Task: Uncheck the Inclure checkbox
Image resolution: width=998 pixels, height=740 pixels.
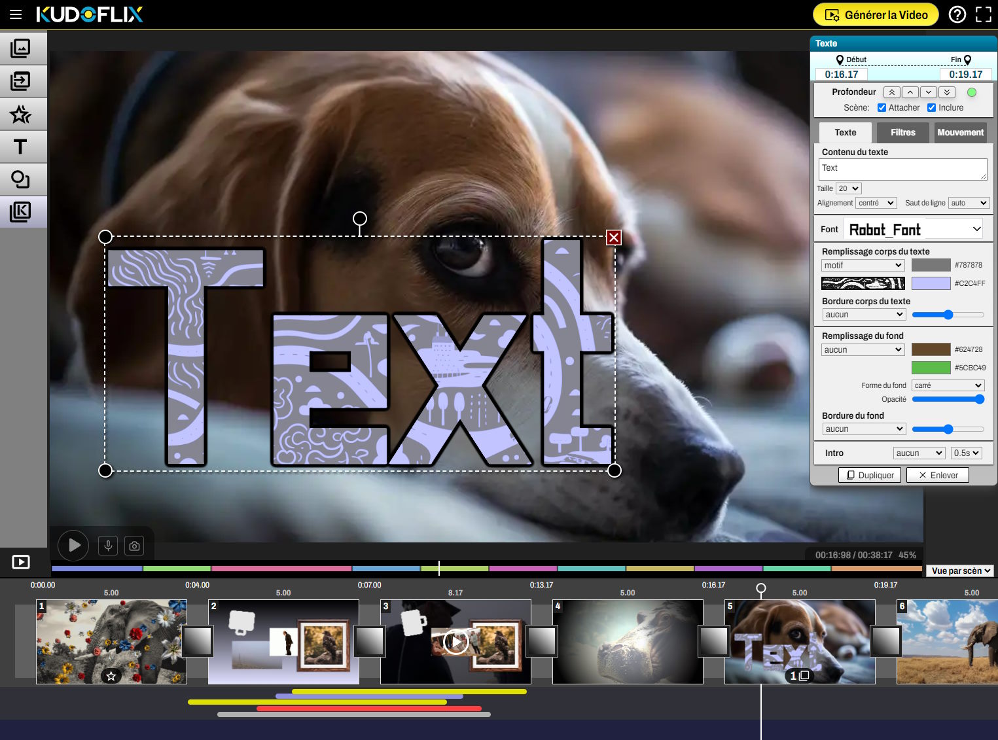Action: [931, 108]
